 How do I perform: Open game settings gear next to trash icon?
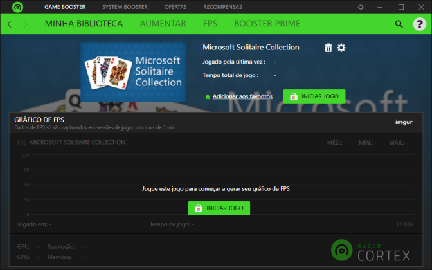[341, 48]
